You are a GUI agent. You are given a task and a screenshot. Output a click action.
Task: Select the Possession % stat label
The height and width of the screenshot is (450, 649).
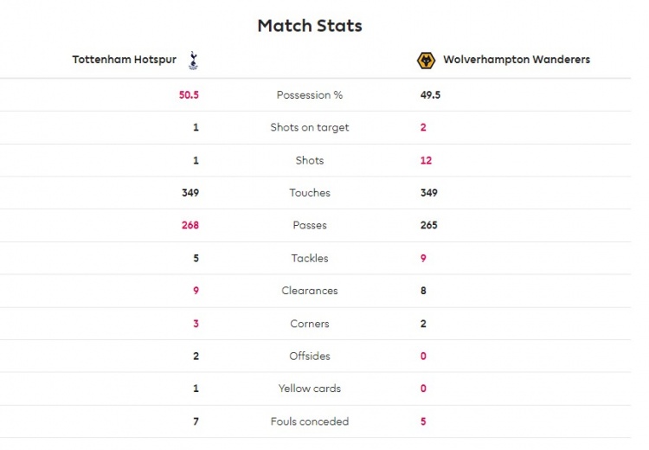coord(310,95)
